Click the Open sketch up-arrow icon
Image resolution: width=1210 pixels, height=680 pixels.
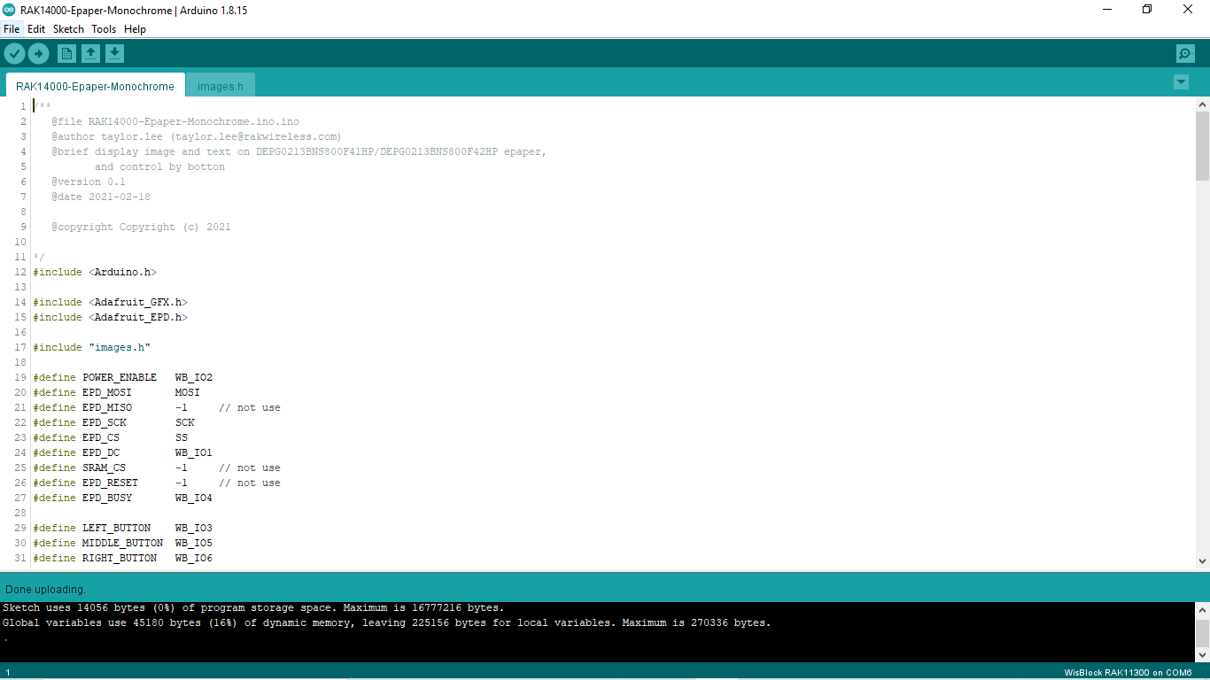click(x=90, y=54)
